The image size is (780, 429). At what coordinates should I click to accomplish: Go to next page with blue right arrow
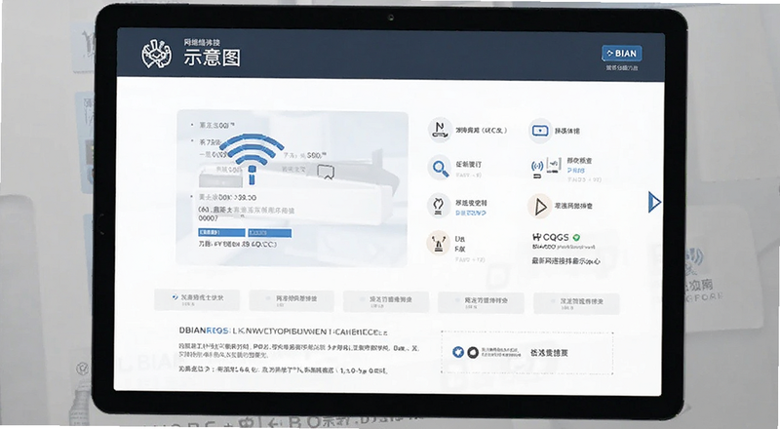click(654, 202)
